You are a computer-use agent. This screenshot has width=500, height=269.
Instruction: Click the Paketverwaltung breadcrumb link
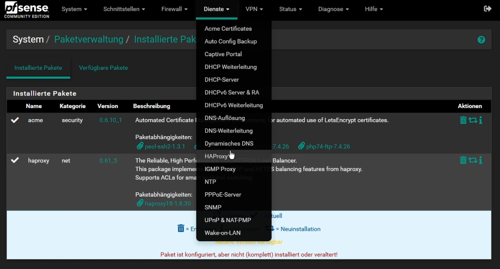point(89,39)
